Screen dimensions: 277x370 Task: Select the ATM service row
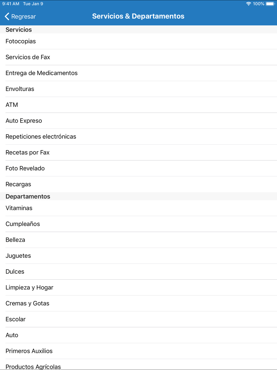[x=138, y=105]
